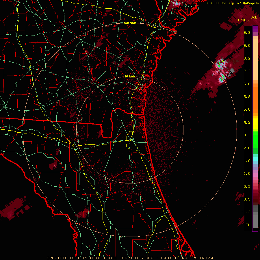The width and height of the screenshot is (260, 260).
Task: Click the DKD product label
Action: [254, 17]
